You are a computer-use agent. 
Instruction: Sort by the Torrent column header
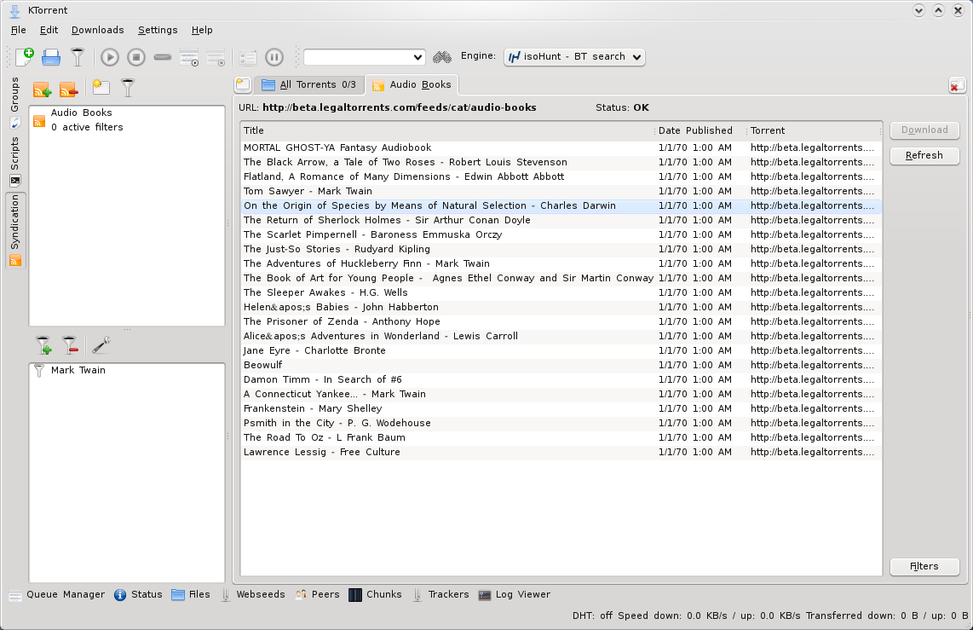pyautogui.click(x=815, y=130)
